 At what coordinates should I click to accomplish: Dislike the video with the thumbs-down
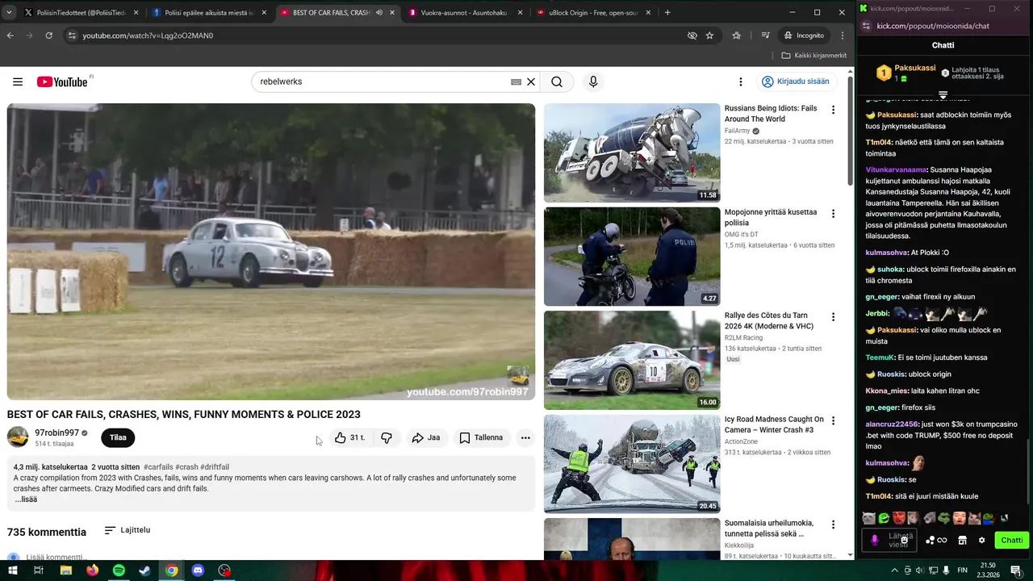coord(387,437)
